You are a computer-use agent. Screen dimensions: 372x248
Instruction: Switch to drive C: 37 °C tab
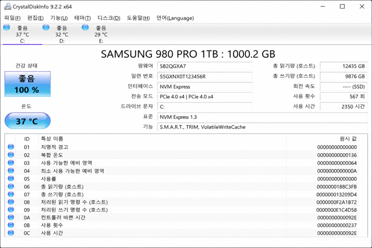(x=22, y=34)
